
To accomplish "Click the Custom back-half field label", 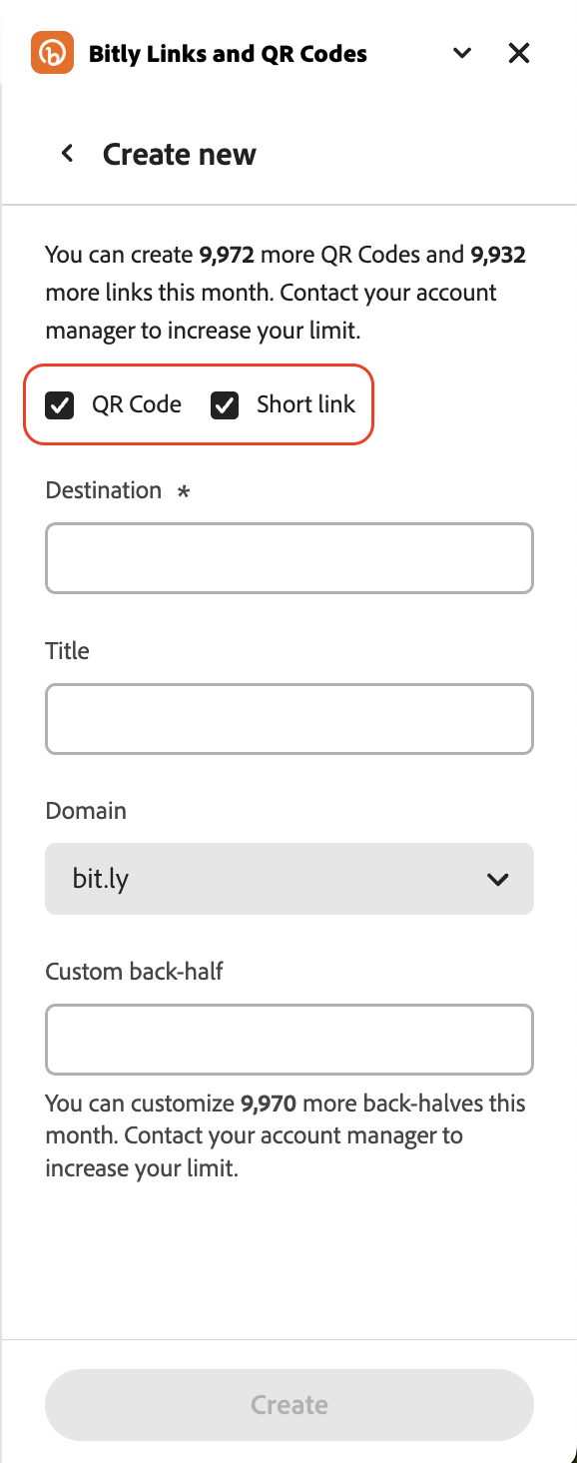I will pyautogui.click(x=135, y=971).
